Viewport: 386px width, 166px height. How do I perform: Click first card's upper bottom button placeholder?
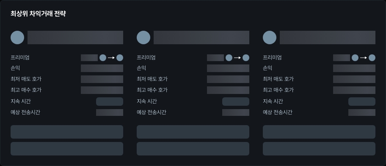tap(67, 132)
